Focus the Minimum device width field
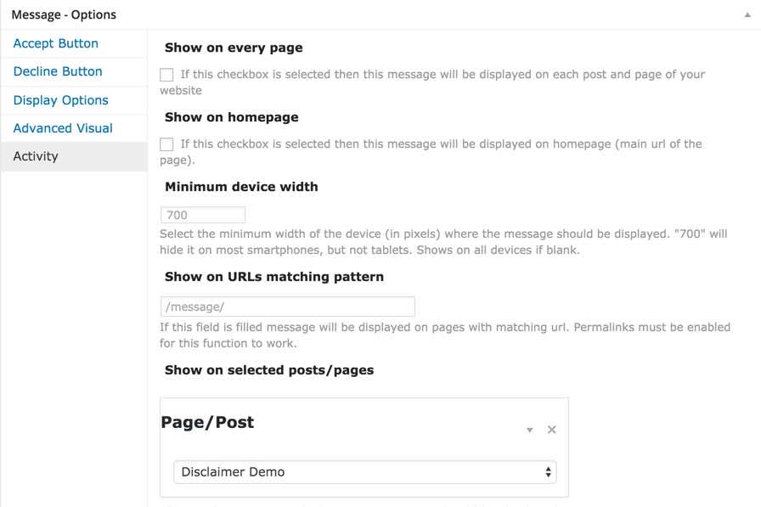Image resolution: width=761 pixels, height=507 pixels. (203, 215)
